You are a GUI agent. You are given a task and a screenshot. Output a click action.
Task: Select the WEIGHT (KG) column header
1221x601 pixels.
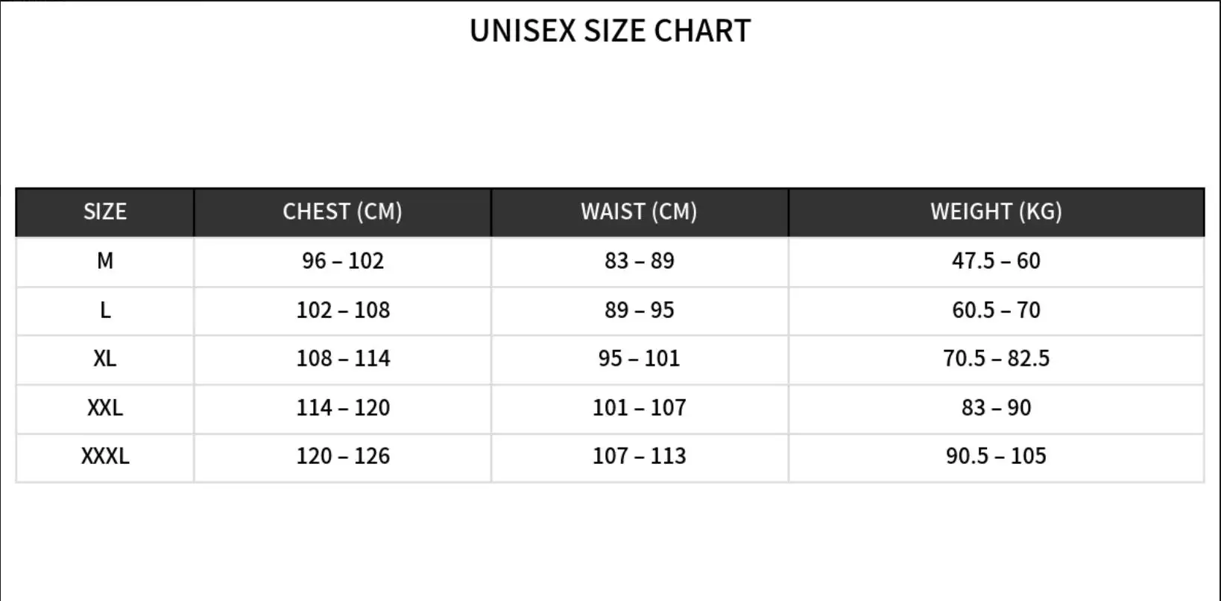pyautogui.click(x=996, y=212)
